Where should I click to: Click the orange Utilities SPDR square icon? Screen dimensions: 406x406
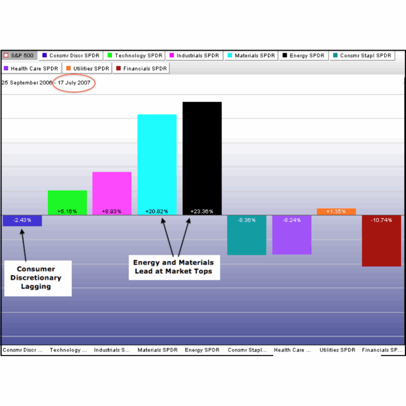pyautogui.click(x=69, y=69)
